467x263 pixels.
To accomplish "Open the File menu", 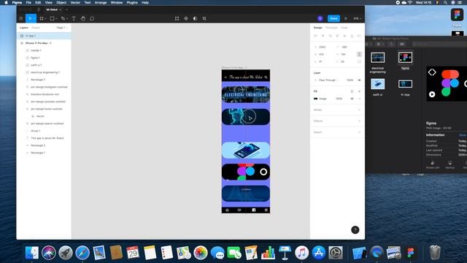I will pyautogui.click(x=28, y=2).
